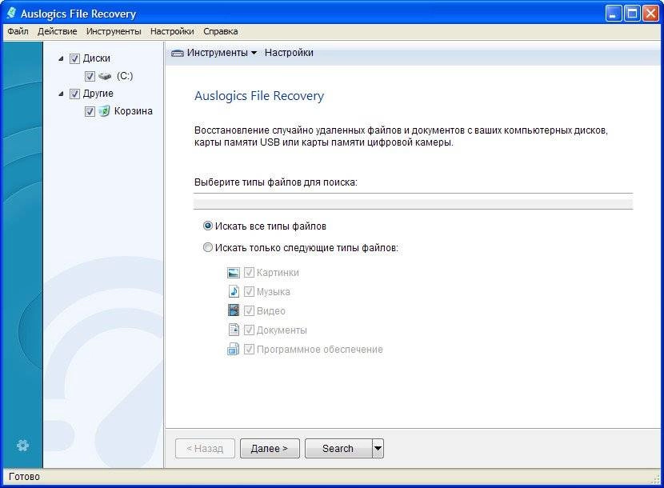664x488 pixels.
Task: Click the Назад button
Action: point(205,448)
